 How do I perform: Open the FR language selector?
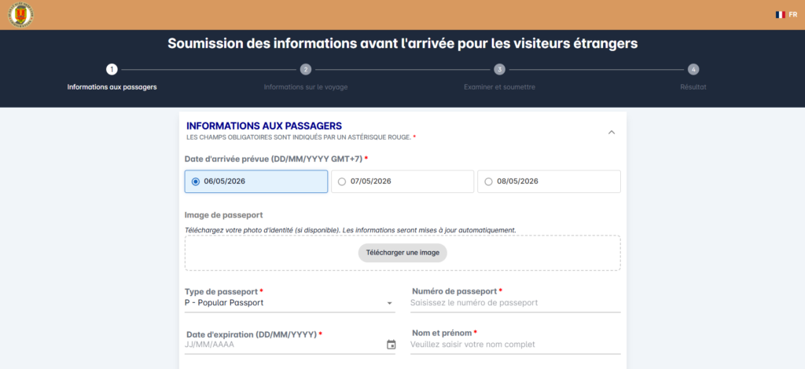(x=786, y=15)
